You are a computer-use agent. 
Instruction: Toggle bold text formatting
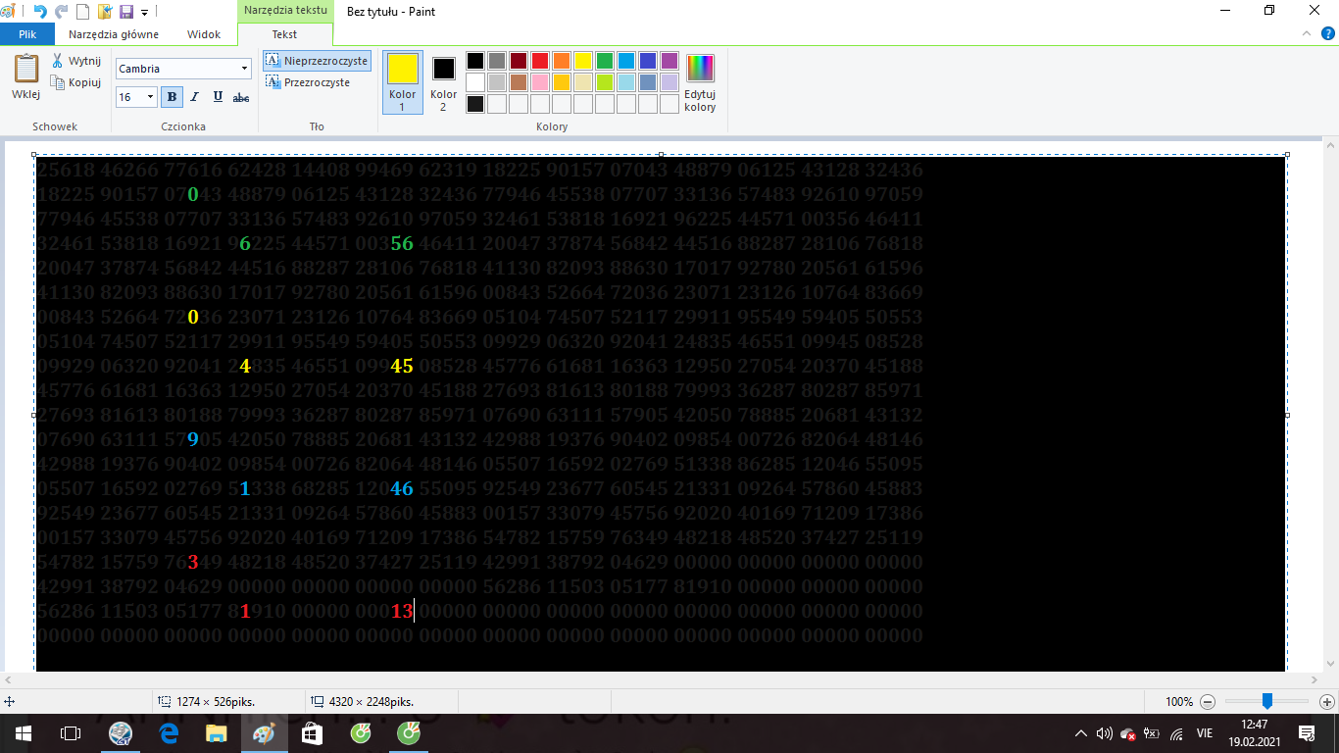(x=173, y=97)
